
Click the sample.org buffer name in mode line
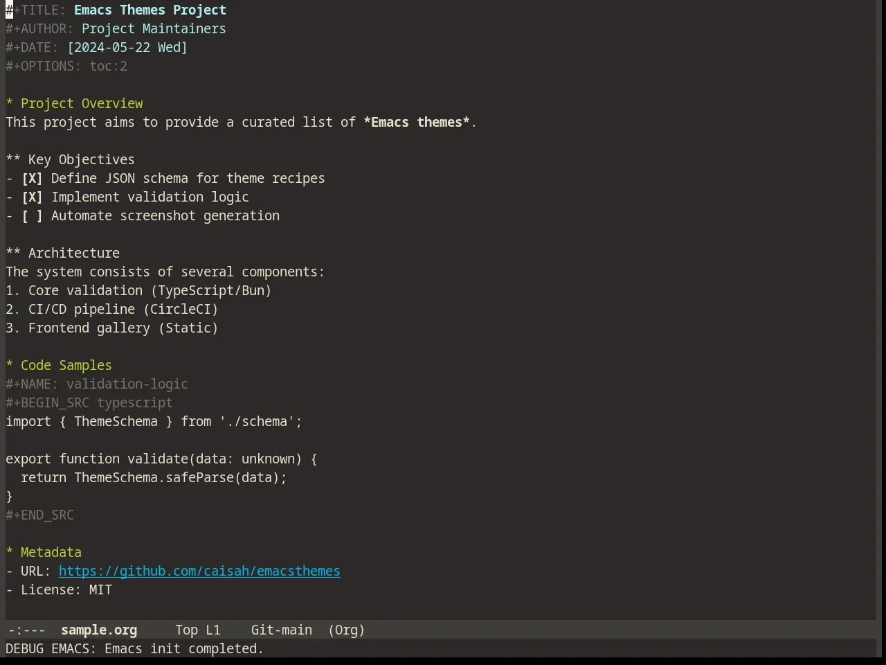99,630
